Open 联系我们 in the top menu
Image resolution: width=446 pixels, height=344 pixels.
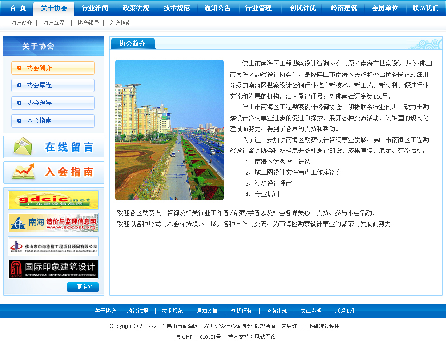(x=426, y=8)
